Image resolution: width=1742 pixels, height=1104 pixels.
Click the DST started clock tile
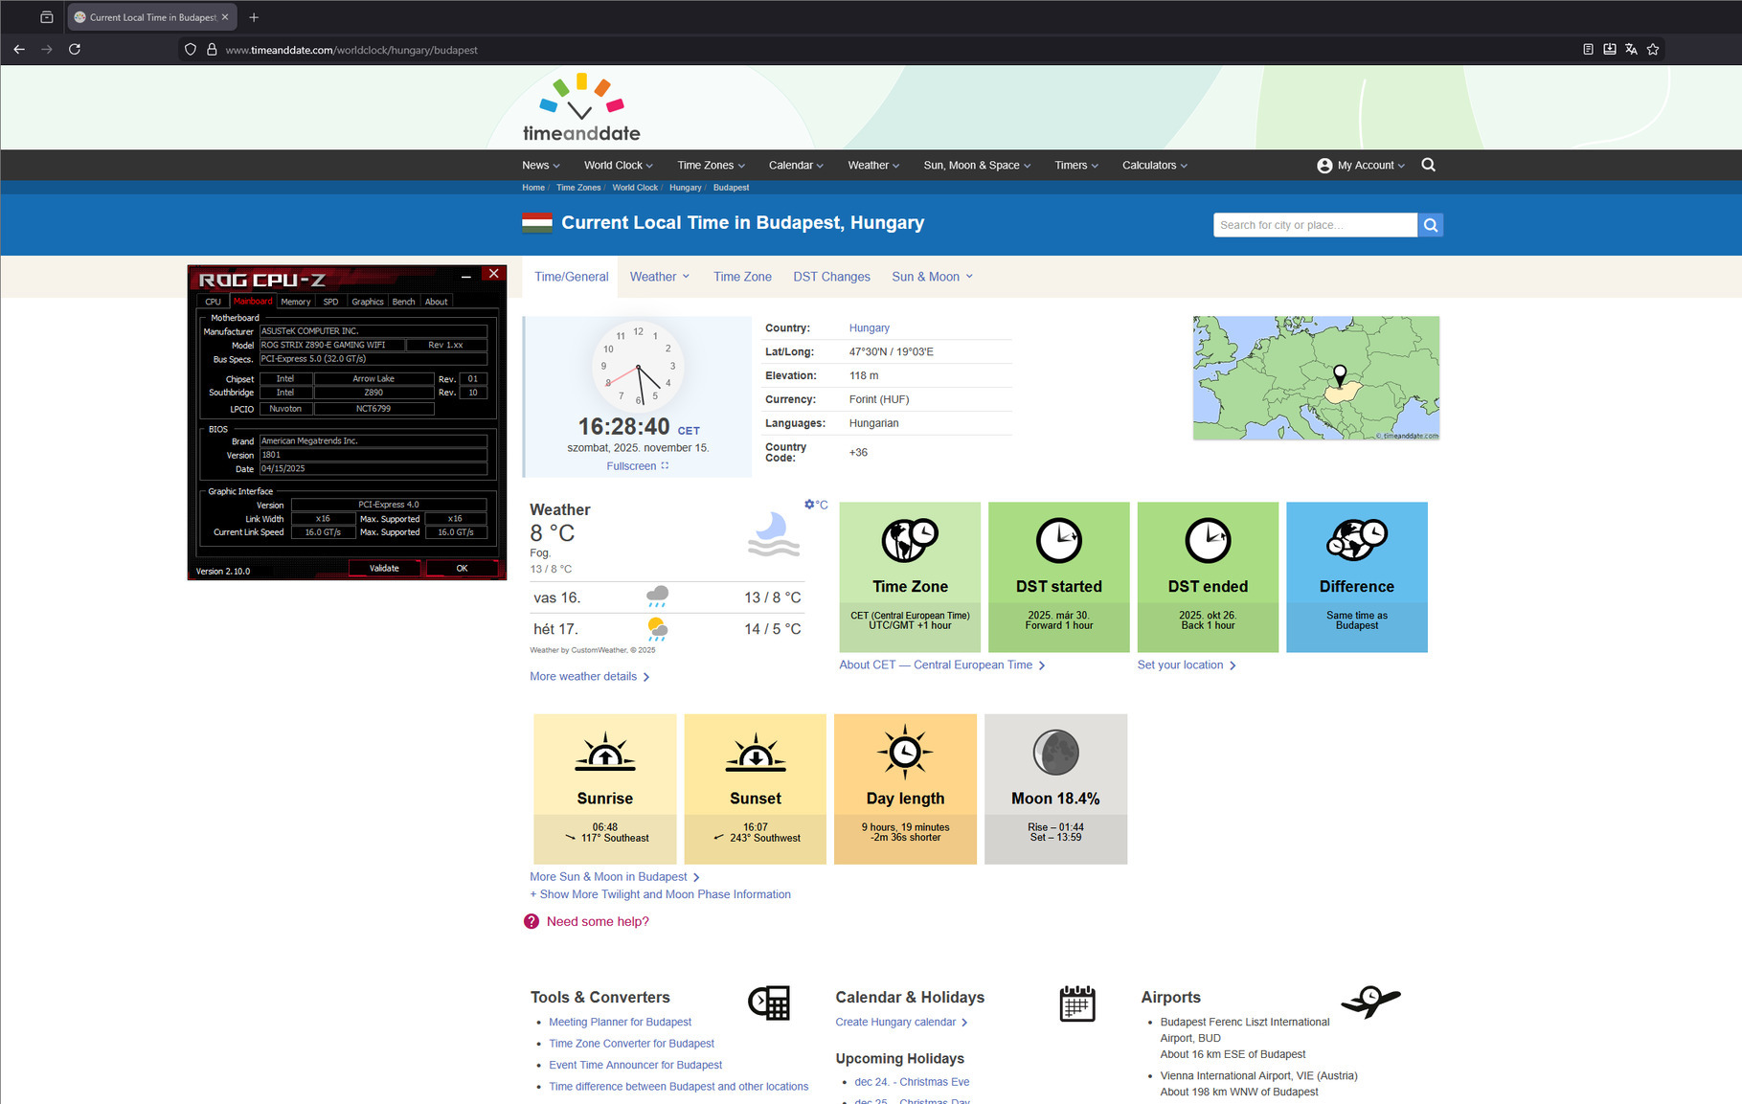(1058, 577)
